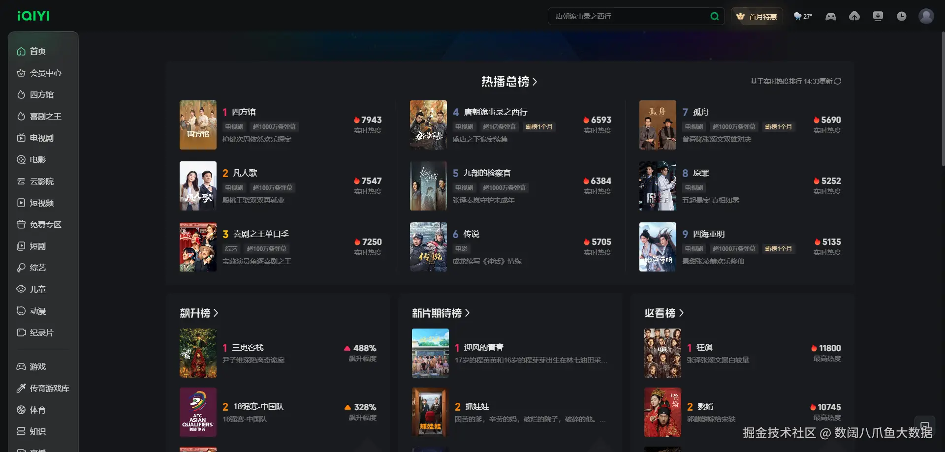Click the 迎风的青春 poster thumbnail

tap(430, 353)
